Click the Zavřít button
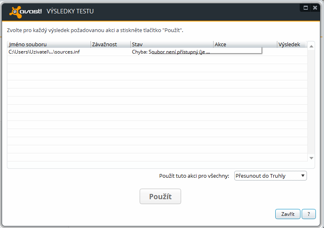This screenshot has width=324, height=228. click(287, 214)
